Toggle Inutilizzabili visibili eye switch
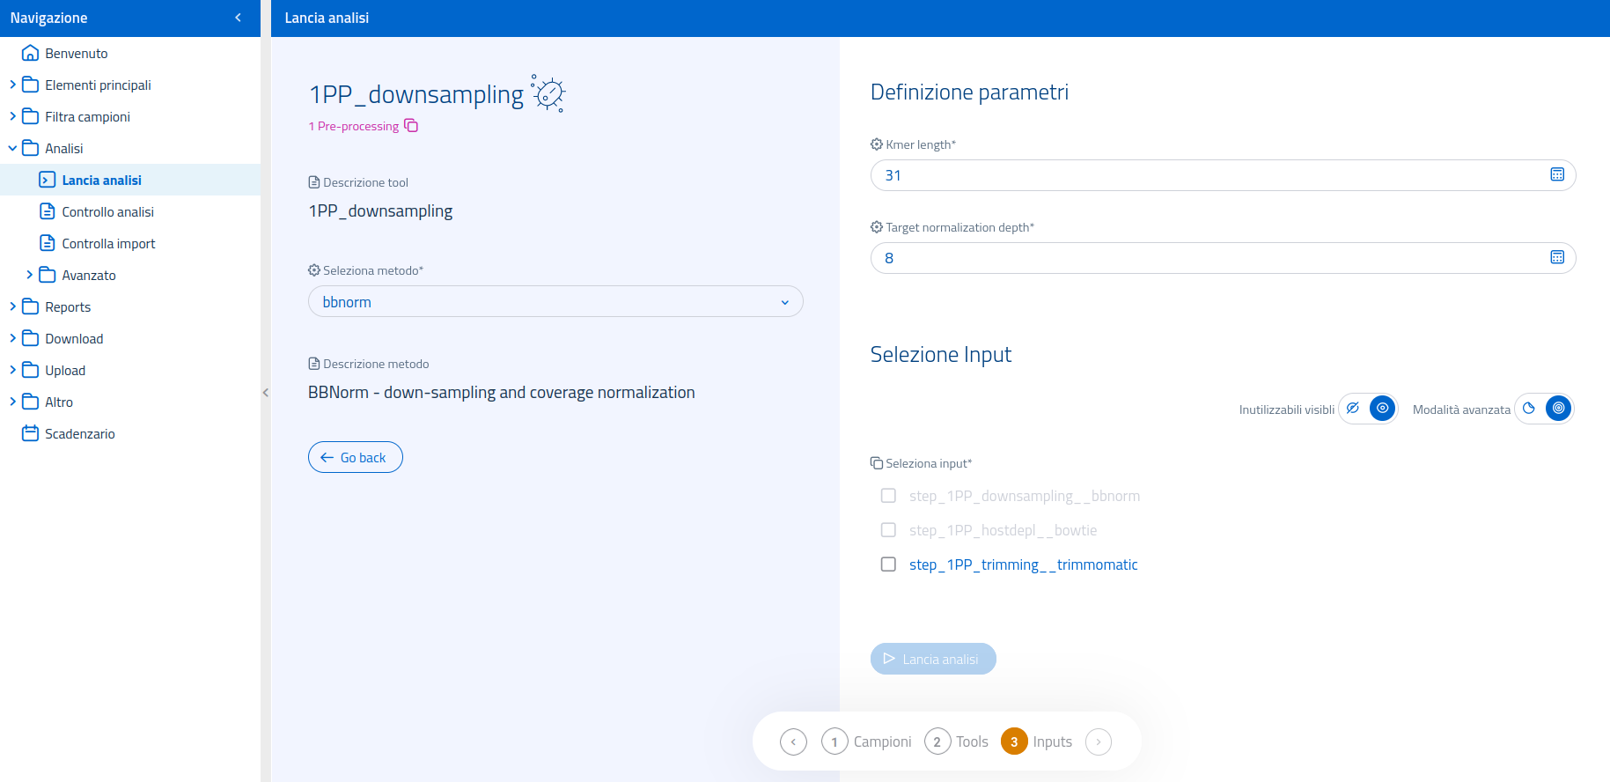The width and height of the screenshot is (1610, 782). point(1368,409)
